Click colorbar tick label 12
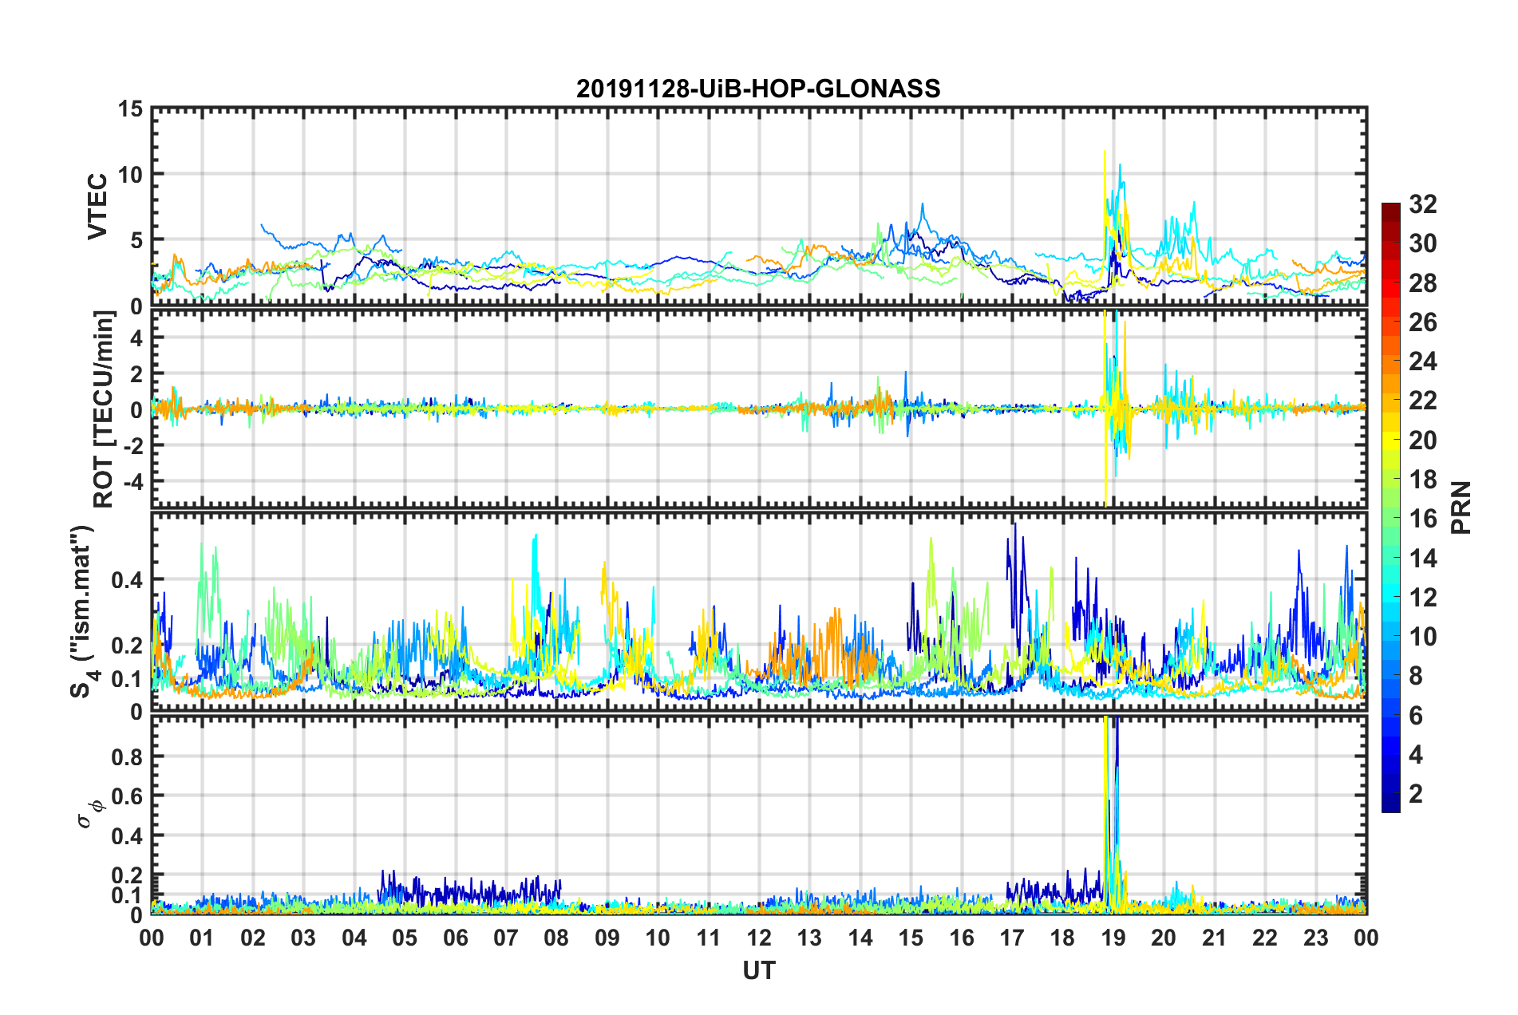This screenshot has height=1015, width=1518. [1423, 598]
